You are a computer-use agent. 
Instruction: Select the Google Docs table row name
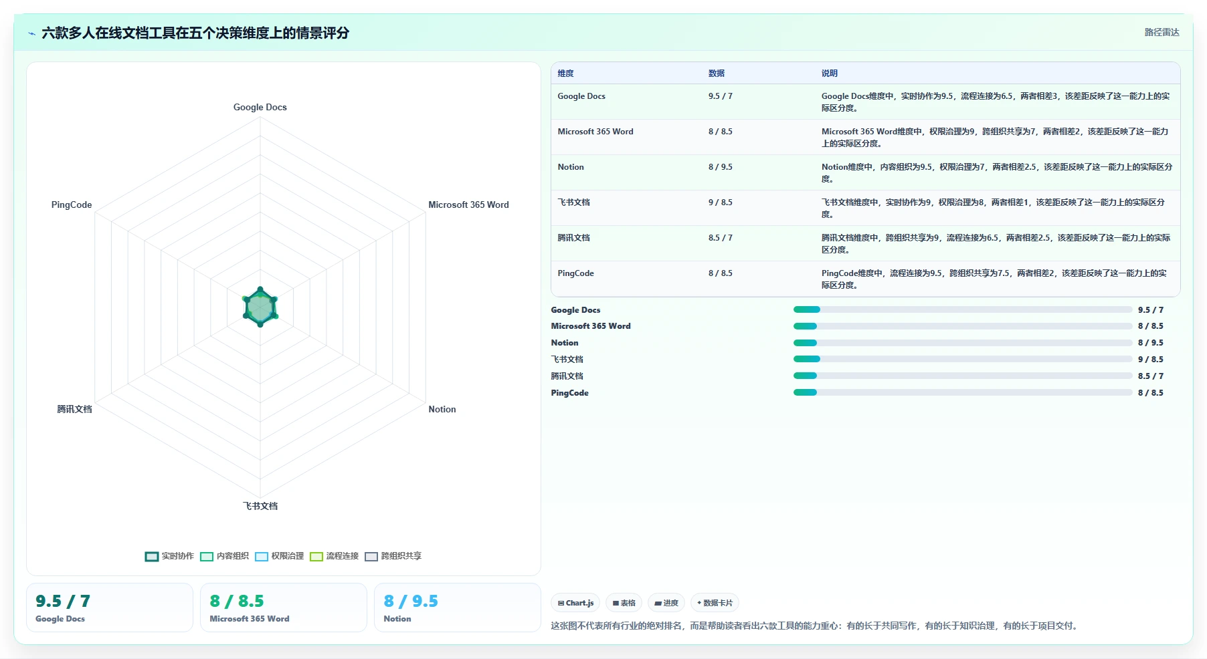tap(581, 96)
